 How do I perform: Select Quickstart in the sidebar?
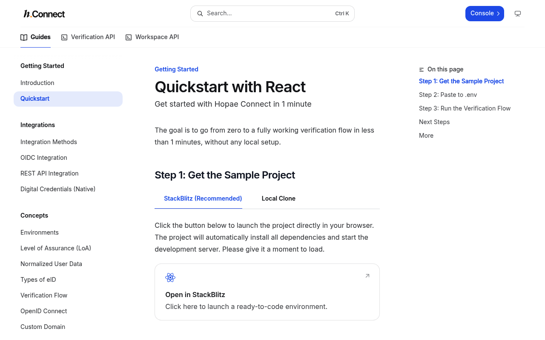coord(68,99)
